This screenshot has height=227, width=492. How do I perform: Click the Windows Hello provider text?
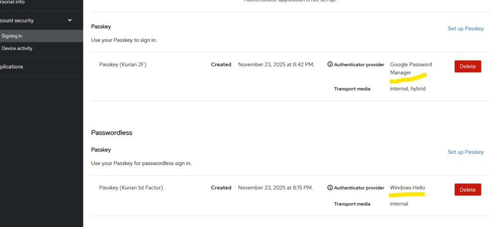click(407, 188)
